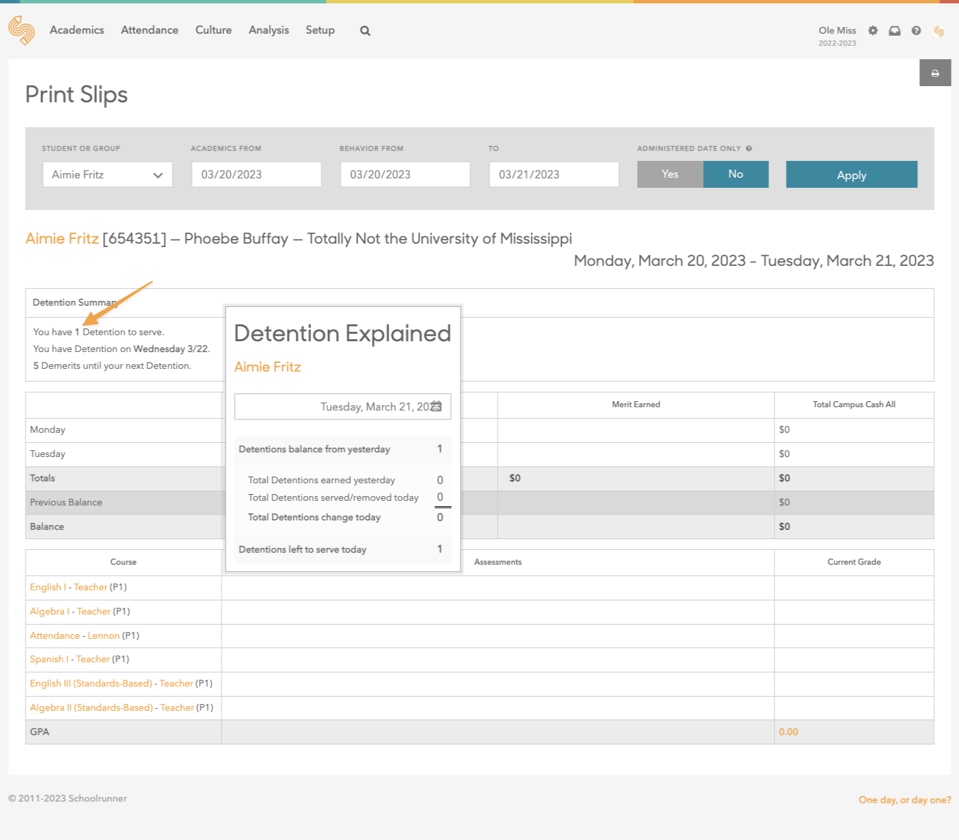Open the Aimie Fritz student link
Viewport: 959px width, 840px height.
(x=62, y=239)
